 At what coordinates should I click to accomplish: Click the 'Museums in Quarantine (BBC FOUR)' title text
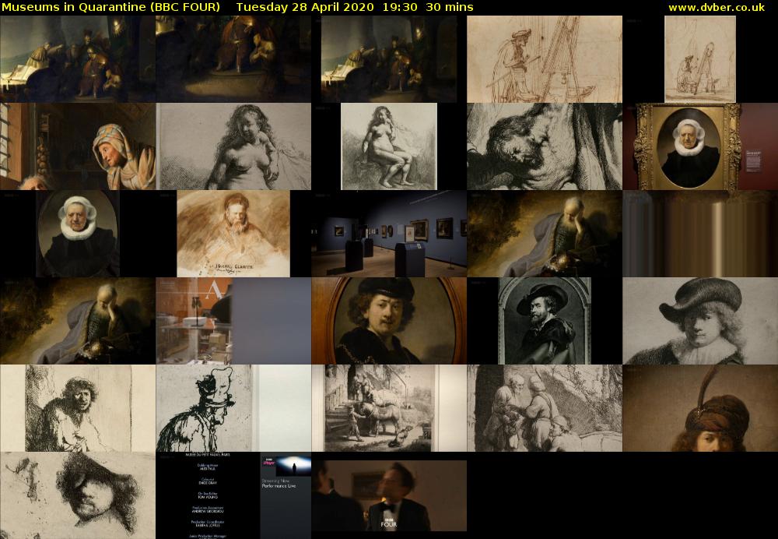pos(110,7)
